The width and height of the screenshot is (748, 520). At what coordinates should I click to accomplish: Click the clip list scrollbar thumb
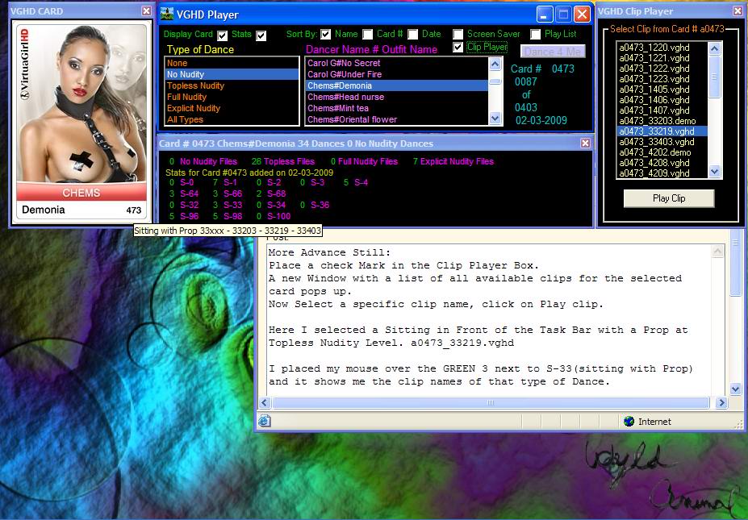coord(715,77)
